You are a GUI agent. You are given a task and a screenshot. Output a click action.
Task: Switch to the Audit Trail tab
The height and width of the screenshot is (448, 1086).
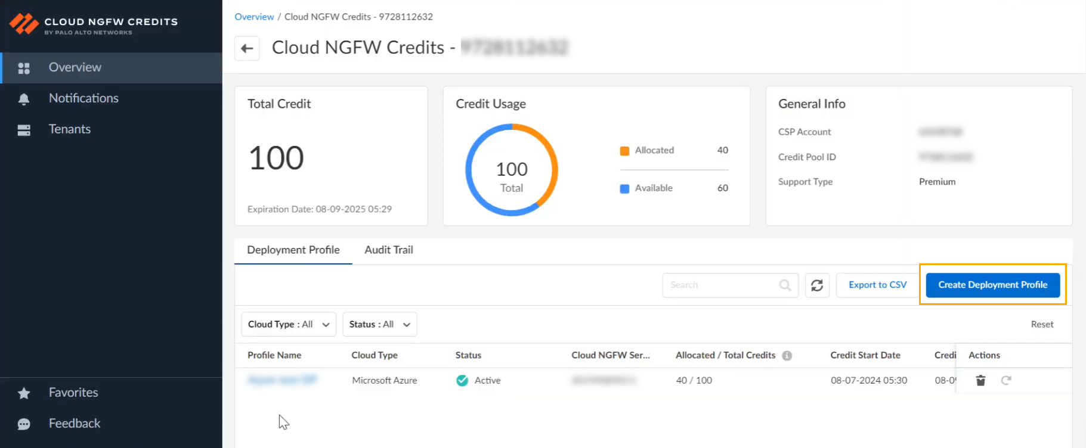click(x=389, y=250)
